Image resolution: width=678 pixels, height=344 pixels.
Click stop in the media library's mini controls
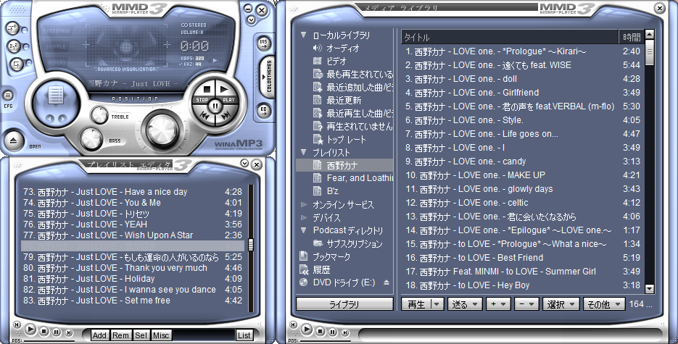[x=320, y=332]
